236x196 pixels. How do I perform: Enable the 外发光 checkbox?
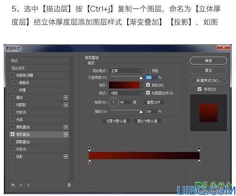[13, 149]
